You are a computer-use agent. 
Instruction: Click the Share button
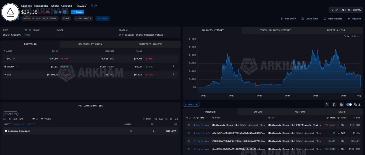pyautogui.click(x=78, y=12)
